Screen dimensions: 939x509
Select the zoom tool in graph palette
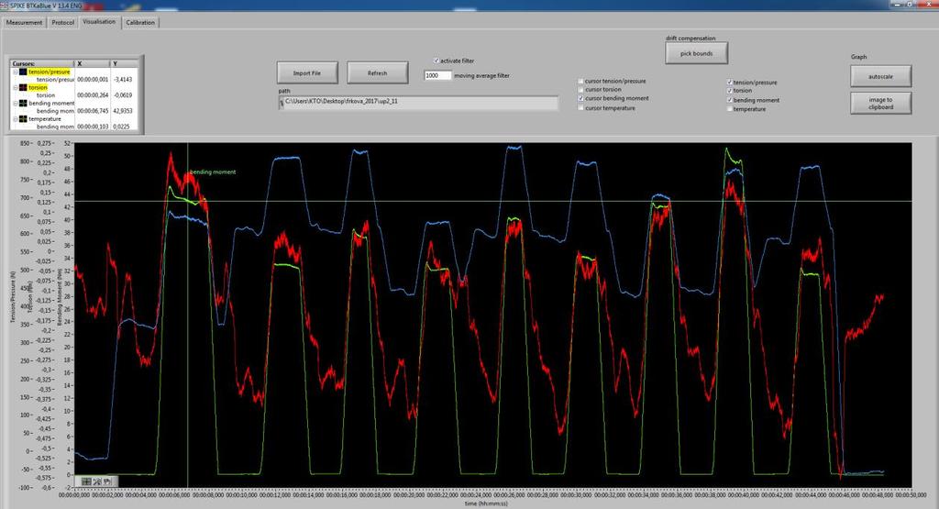click(x=97, y=481)
